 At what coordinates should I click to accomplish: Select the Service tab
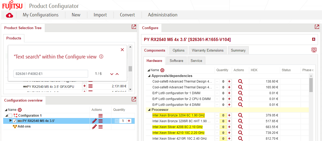[196, 61]
